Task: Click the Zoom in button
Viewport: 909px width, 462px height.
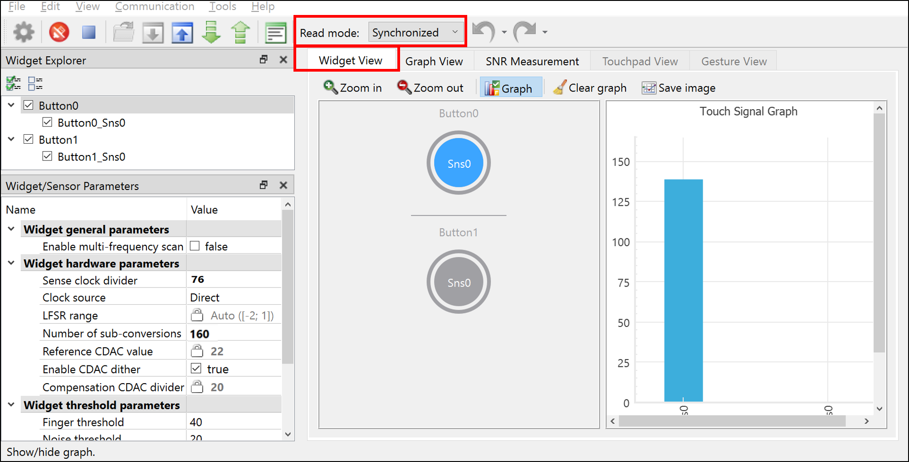Action: (352, 88)
